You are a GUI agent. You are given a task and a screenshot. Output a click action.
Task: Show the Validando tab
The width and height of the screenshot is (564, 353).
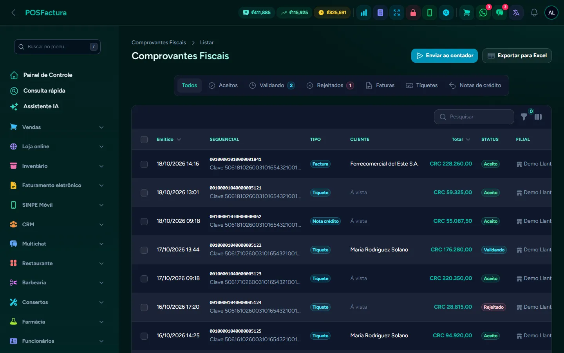coord(272,86)
